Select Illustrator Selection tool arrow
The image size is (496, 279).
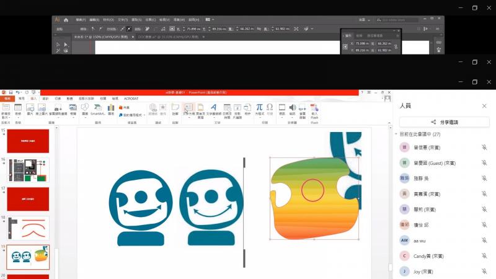(58, 45)
